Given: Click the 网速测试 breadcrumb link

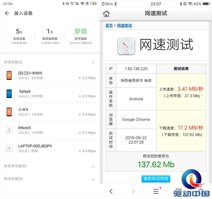Looking at the screenshot, I should click(x=125, y=26).
